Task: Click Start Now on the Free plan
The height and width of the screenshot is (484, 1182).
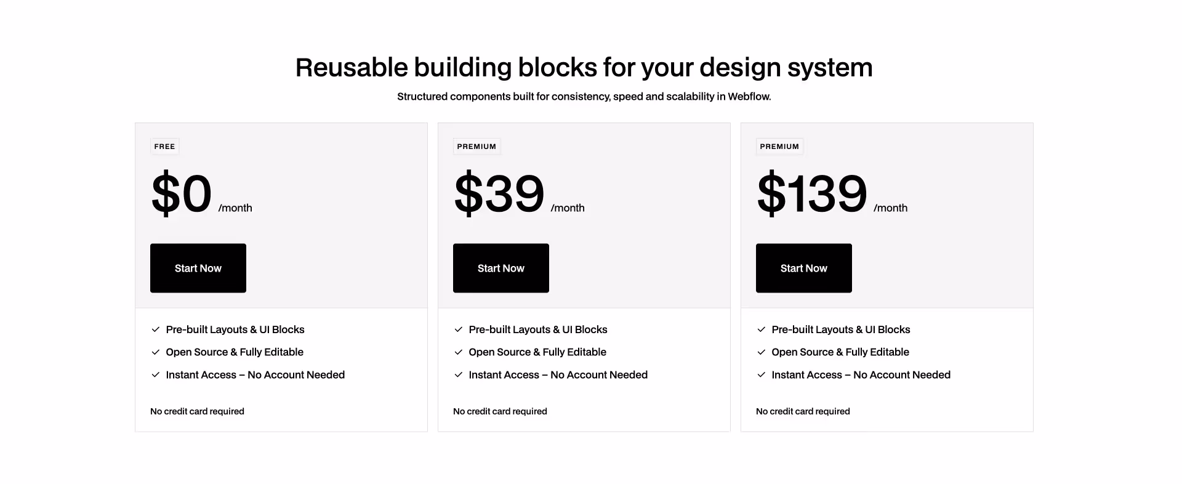Action: coord(198,268)
